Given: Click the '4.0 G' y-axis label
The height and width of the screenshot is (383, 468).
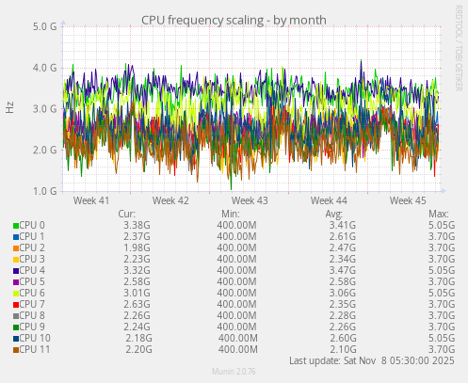Looking at the screenshot, I should click(45, 68).
